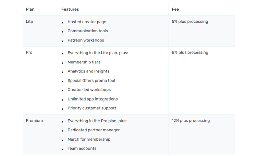257x156 pixels.
Task: Click Hosted creator page feature
Action: 87,22
